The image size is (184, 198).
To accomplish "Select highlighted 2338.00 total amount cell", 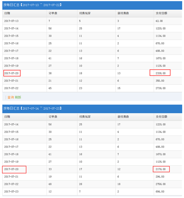I will coord(160,73).
